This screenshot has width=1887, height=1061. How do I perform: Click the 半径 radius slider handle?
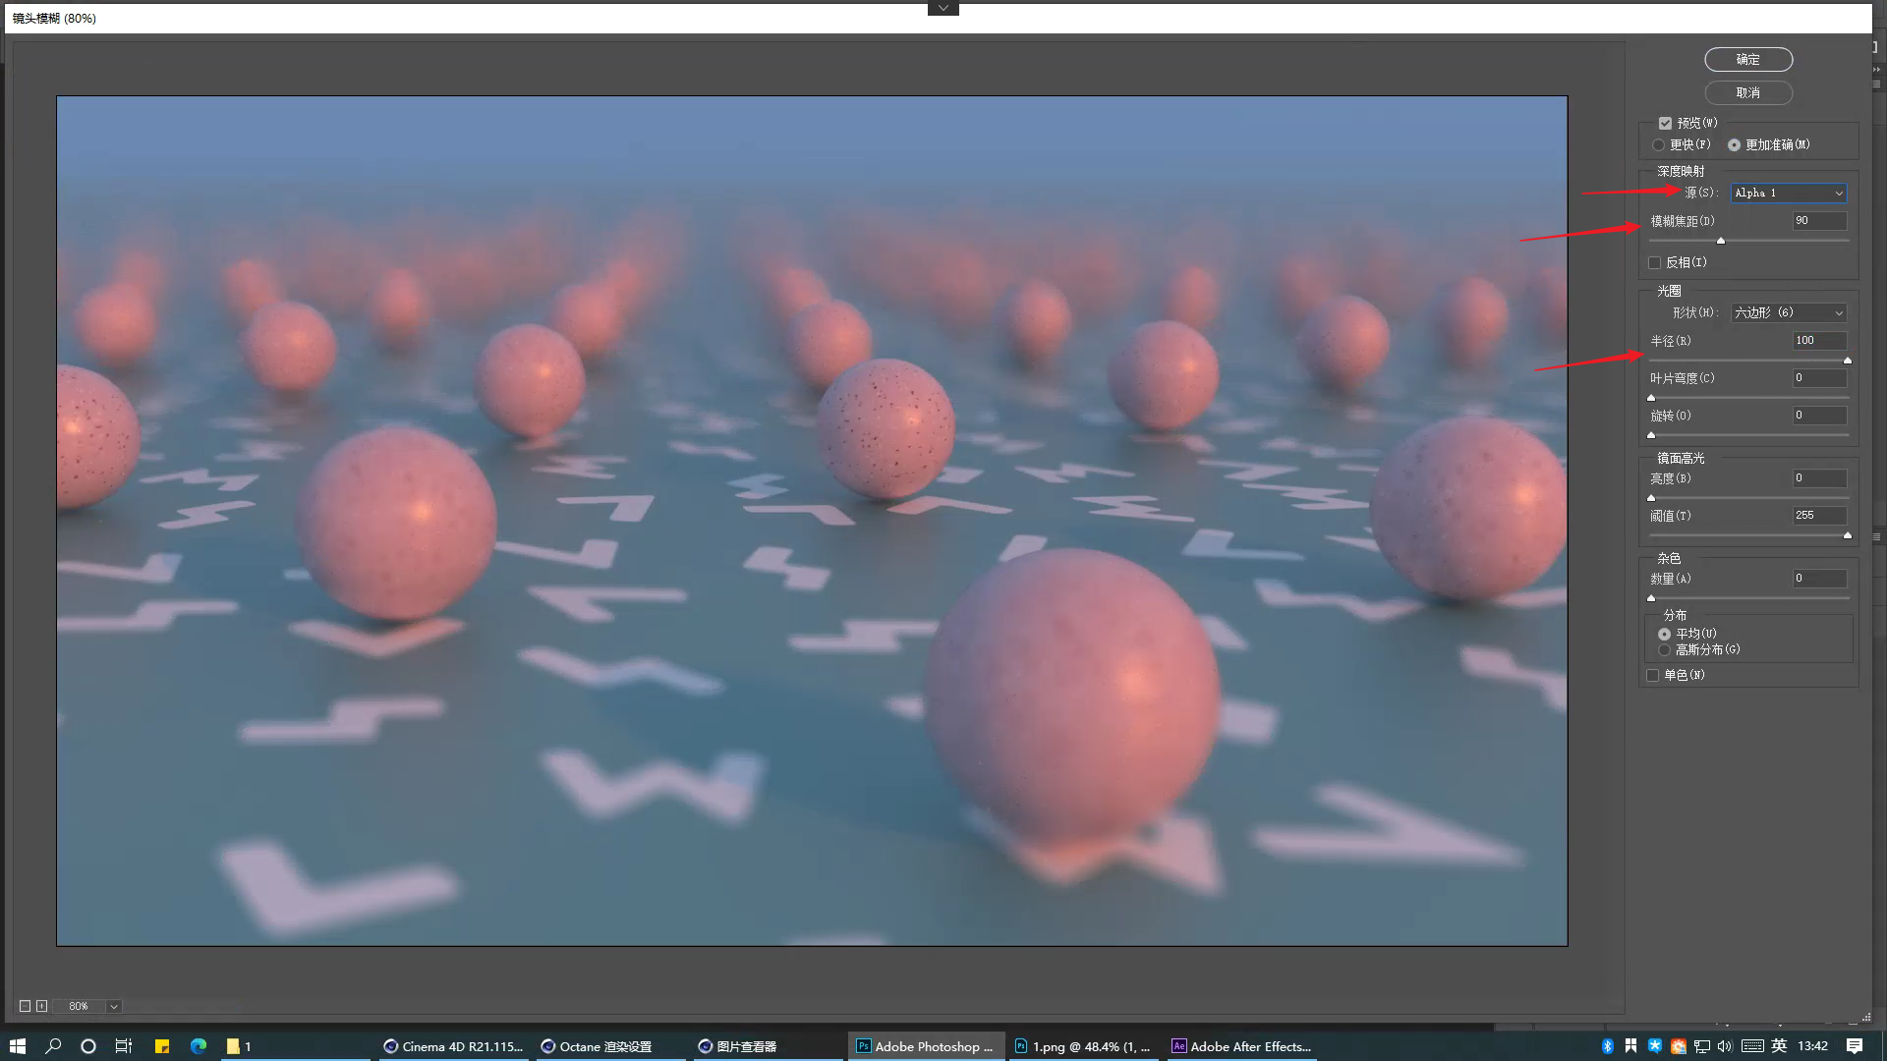1848,361
